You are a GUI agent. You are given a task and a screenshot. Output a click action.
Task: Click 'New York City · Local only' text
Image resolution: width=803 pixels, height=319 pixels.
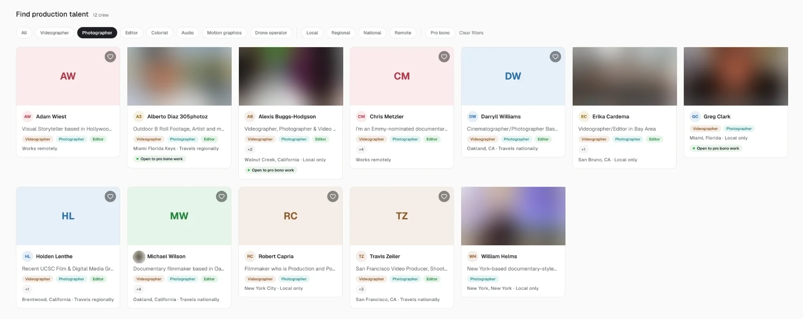(274, 288)
